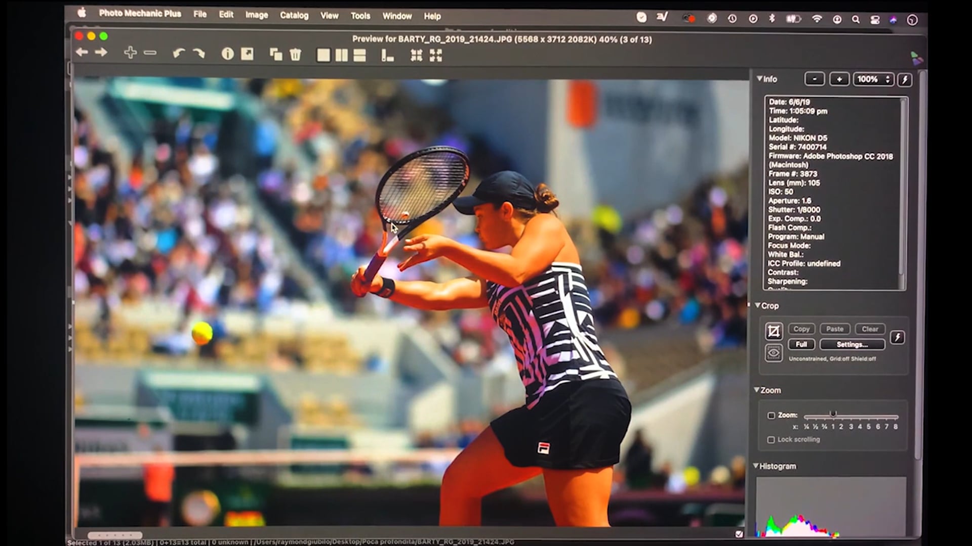The width and height of the screenshot is (972, 546).
Task: Click the Paste crop button
Action: [835, 329]
